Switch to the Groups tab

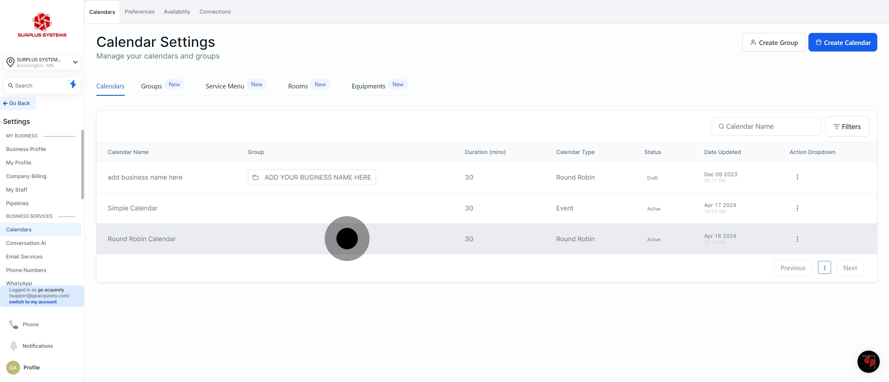click(151, 86)
